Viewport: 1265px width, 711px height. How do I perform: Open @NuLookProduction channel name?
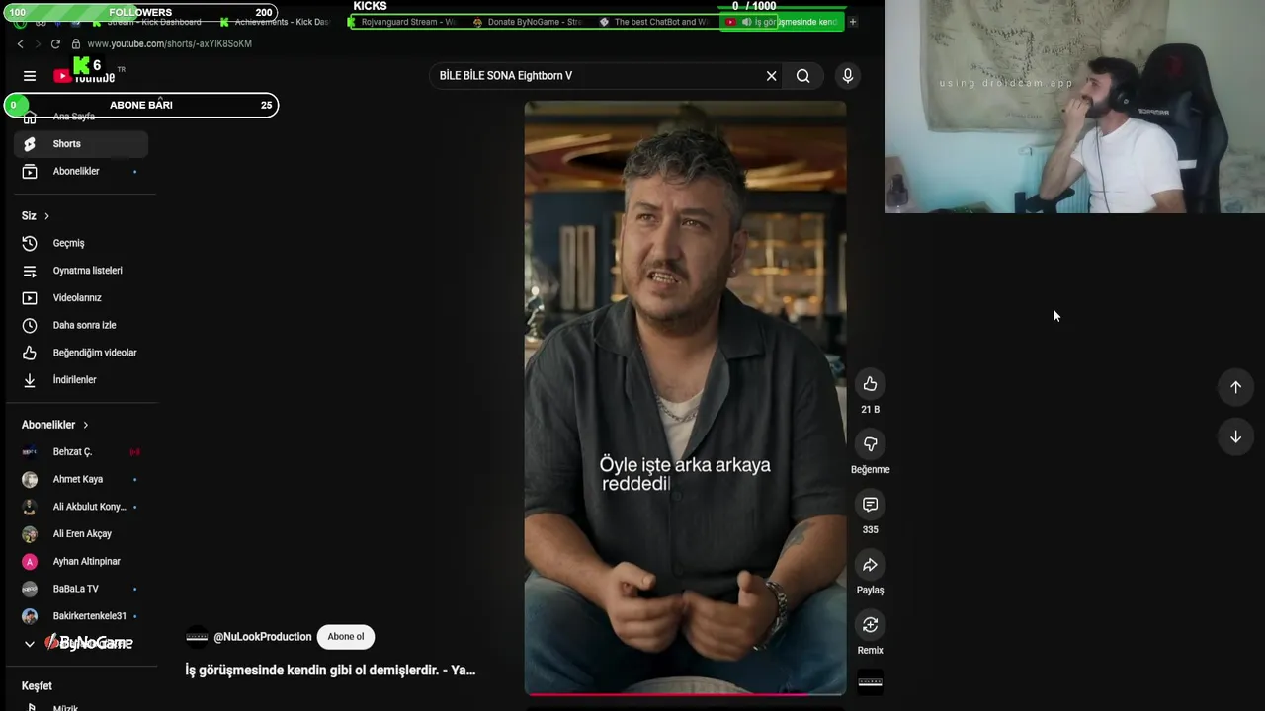point(263,637)
